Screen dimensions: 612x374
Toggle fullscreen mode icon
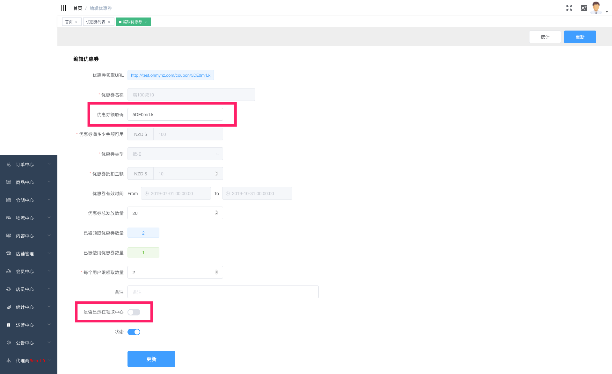point(569,8)
